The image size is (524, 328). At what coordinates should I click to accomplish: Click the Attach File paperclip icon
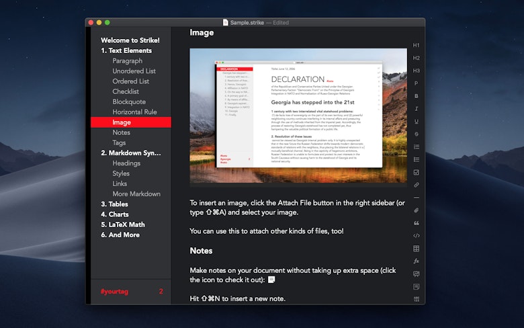416,210
